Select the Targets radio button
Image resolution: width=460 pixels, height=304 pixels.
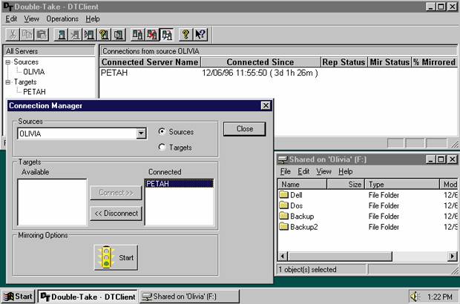tap(162, 148)
